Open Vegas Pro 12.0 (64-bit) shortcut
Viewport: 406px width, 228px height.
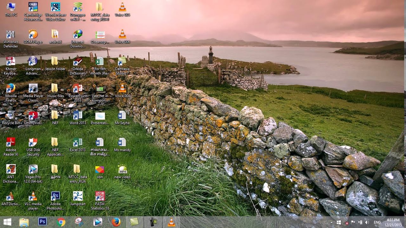click(x=33, y=174)
